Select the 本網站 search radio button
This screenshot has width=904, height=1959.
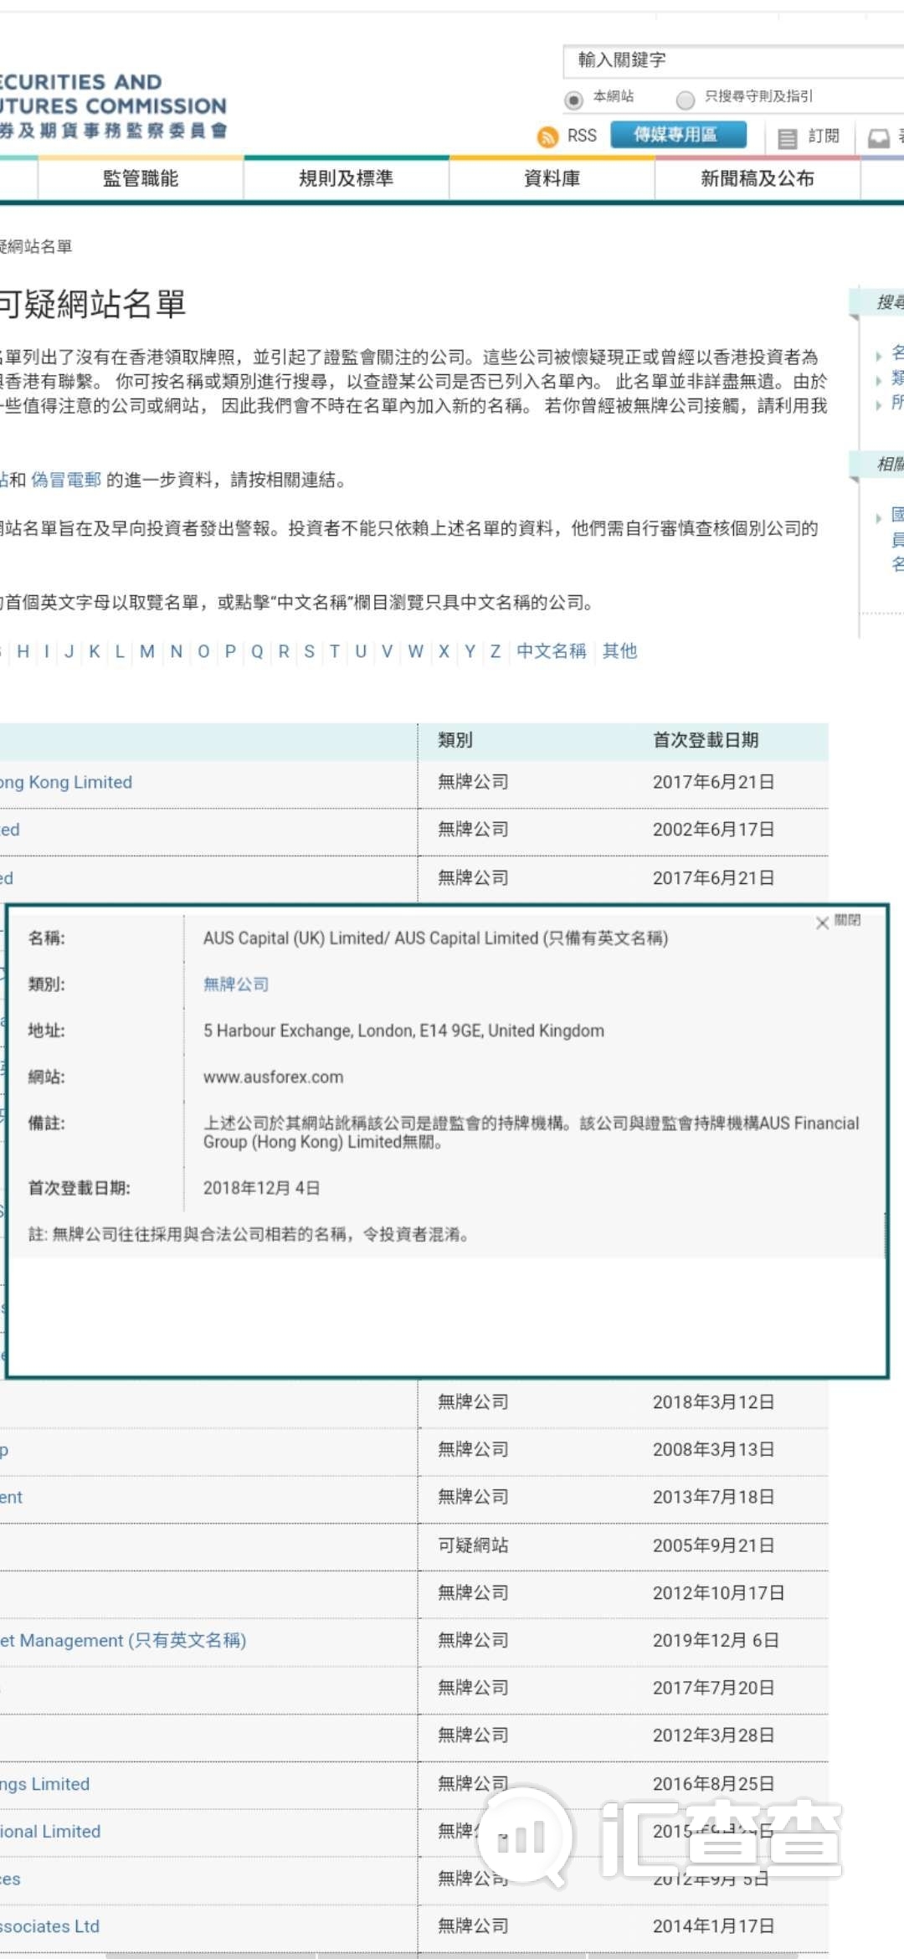(x=573, y=100)
